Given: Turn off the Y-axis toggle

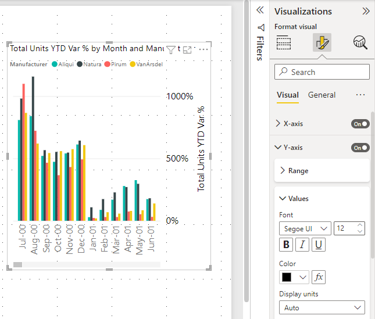Looking at the screenshot, I should (360, 148).
